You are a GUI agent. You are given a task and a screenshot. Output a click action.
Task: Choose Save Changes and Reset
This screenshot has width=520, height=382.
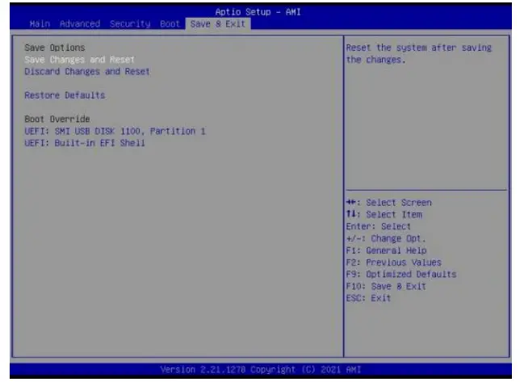(80, 60)
